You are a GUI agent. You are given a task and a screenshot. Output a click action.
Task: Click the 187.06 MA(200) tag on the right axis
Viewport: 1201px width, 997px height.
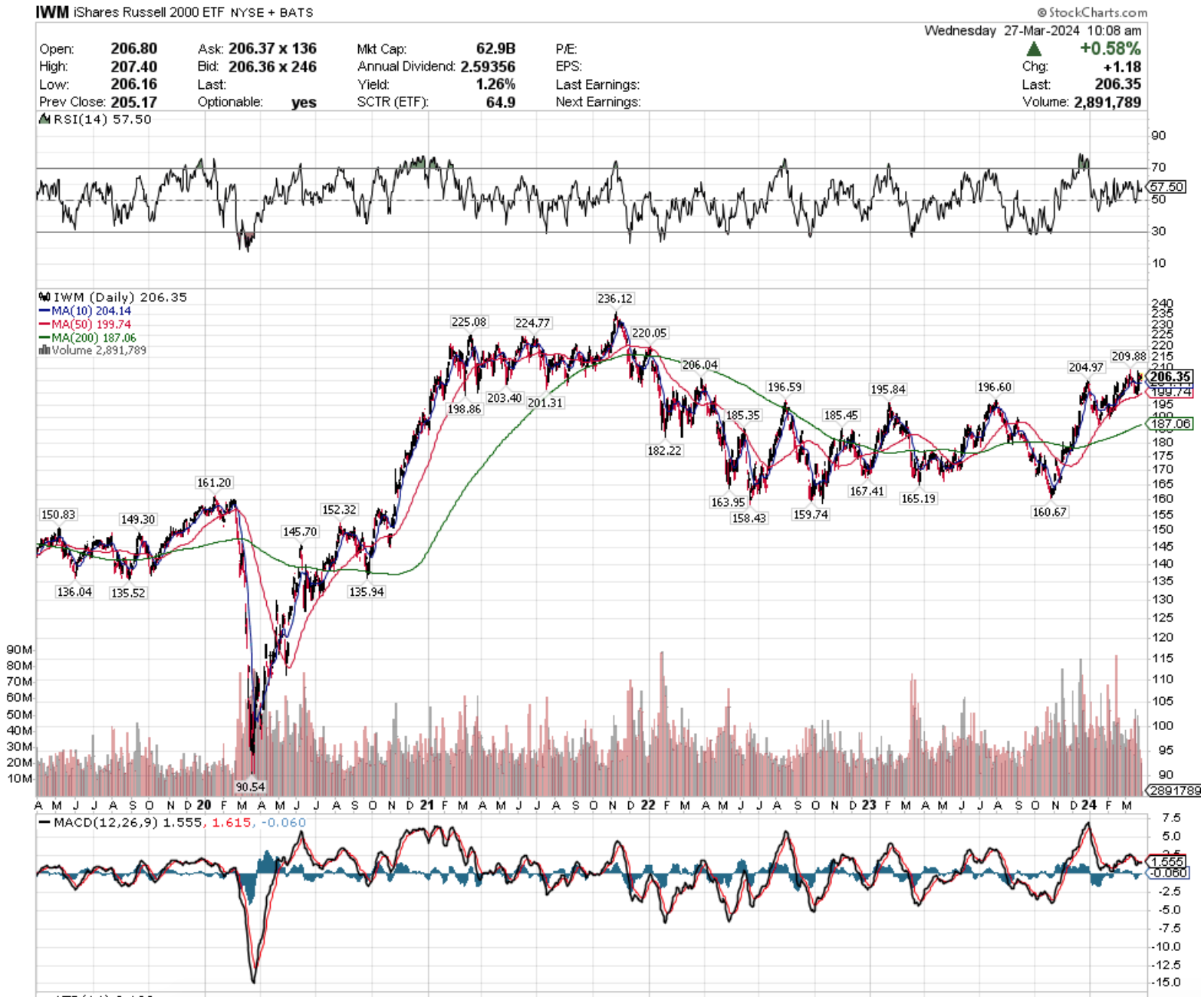pyautogui.click(x=1170, y=423)
